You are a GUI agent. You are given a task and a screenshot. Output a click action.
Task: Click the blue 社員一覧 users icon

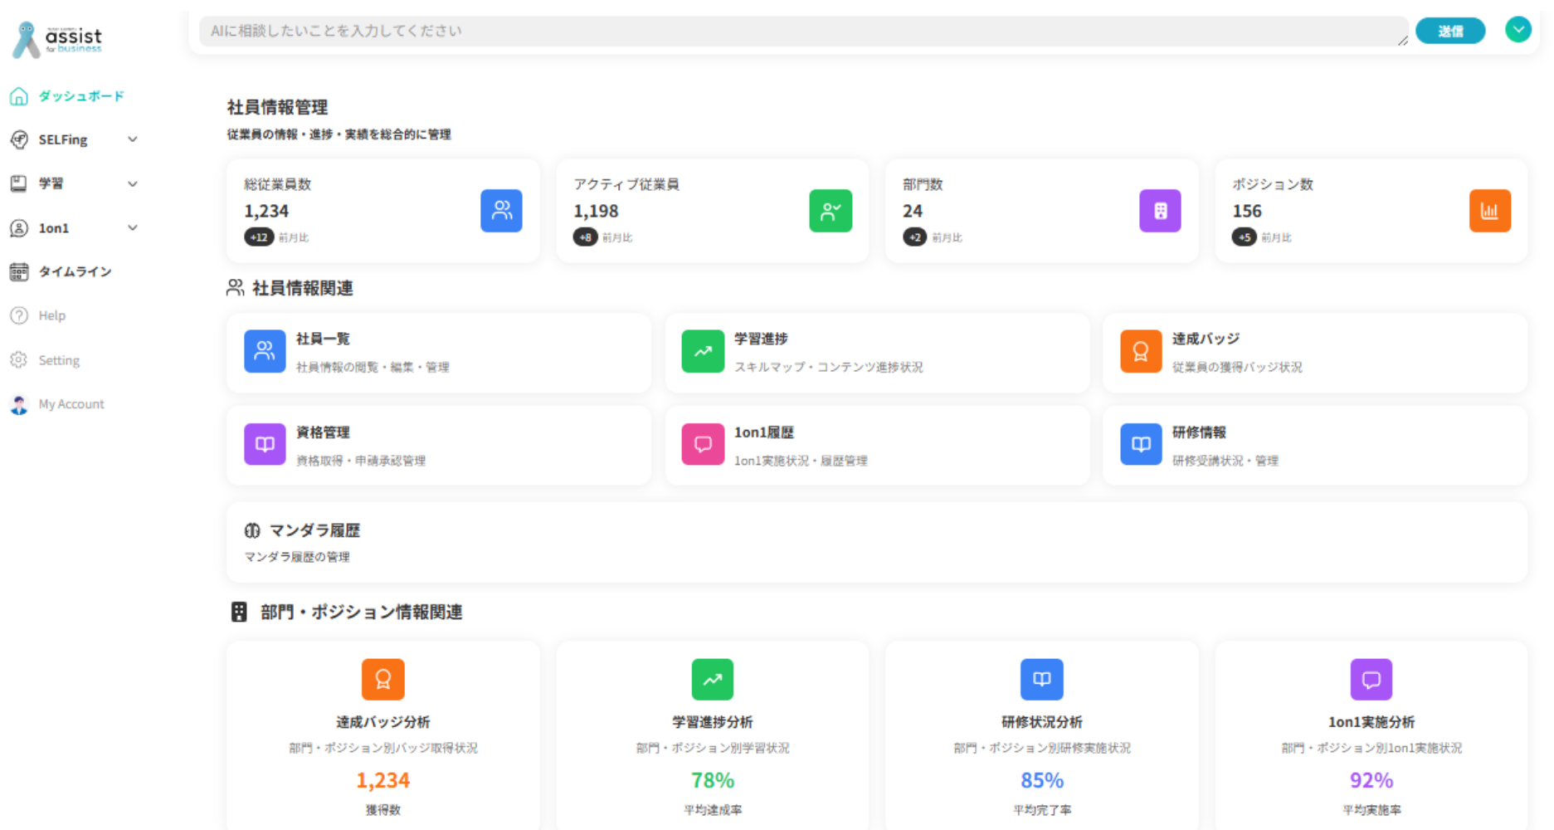(x=265, y=351)
